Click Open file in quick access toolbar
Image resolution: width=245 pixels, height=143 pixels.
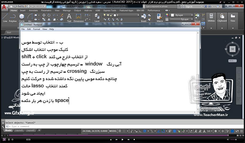pyautogui.click(x=16, y=6)
